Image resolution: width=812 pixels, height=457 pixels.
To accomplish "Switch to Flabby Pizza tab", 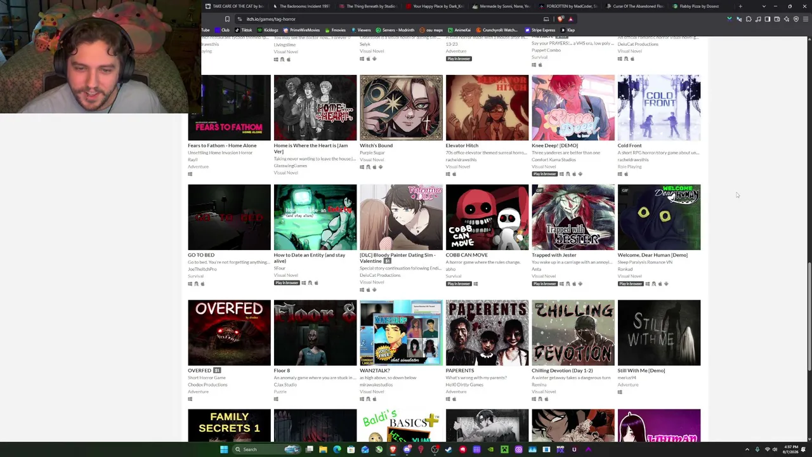I will tap(695, 6).
